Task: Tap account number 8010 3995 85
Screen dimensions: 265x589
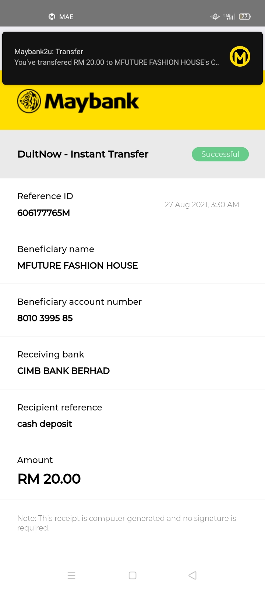Action: coord(45,318)
